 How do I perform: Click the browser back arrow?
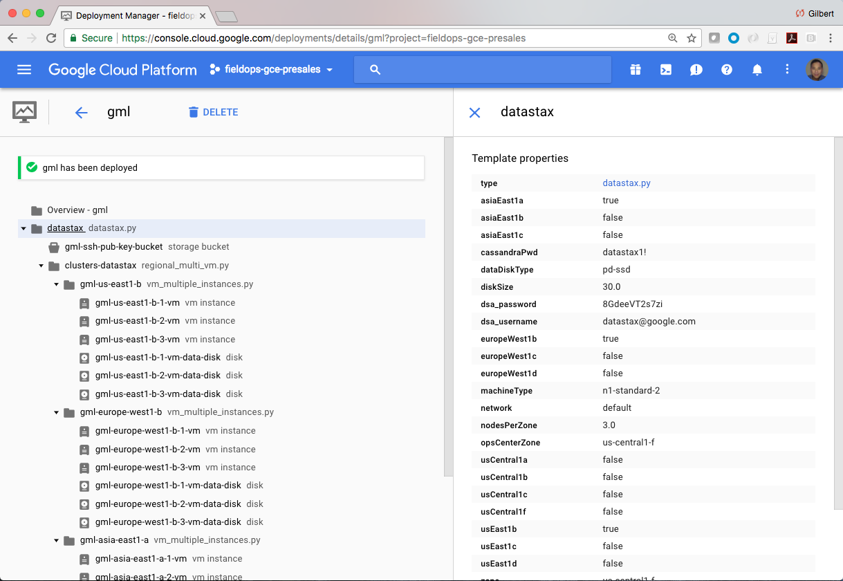click(x=13, y=38)
